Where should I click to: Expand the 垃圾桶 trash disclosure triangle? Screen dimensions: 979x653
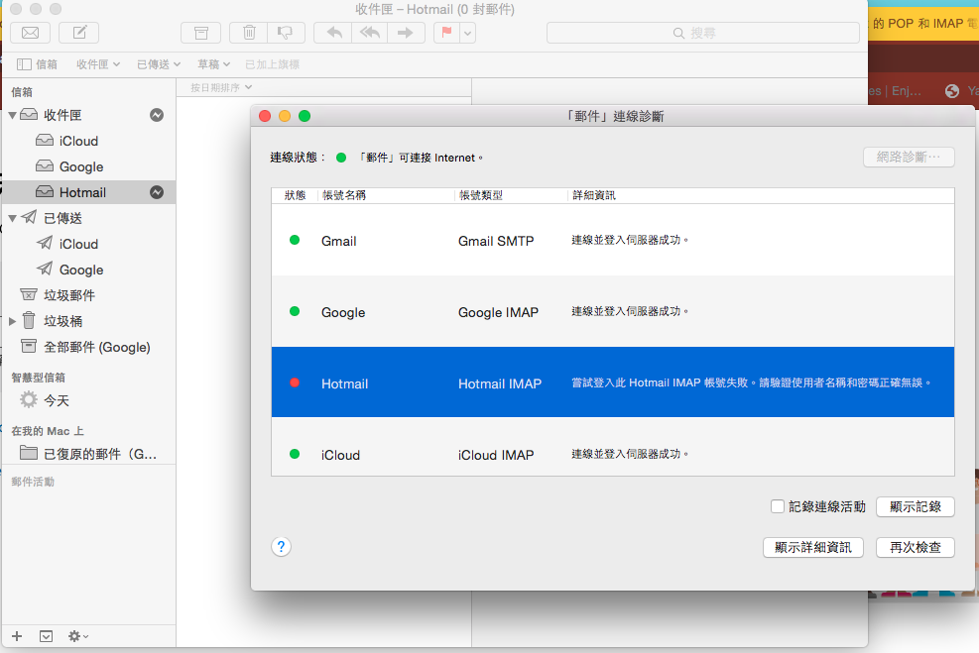tap(12, 321)
